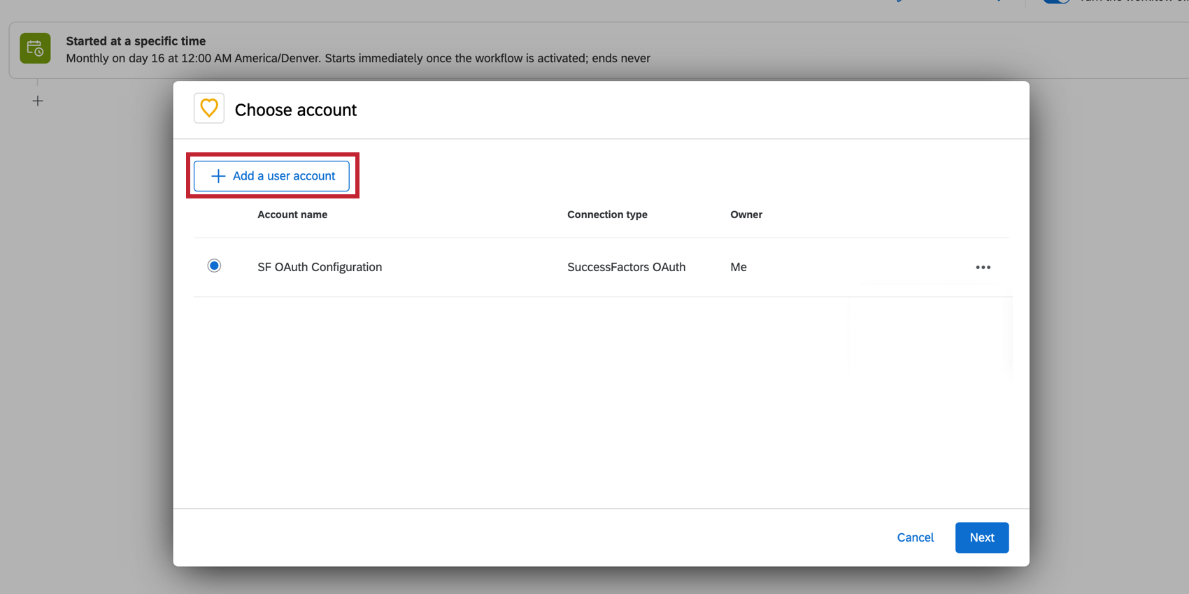Image resolution: width=1189 pixels, height=594 pixels.
Task: Click the SF OAuth Configuration account name
Action: pos(320,267)
